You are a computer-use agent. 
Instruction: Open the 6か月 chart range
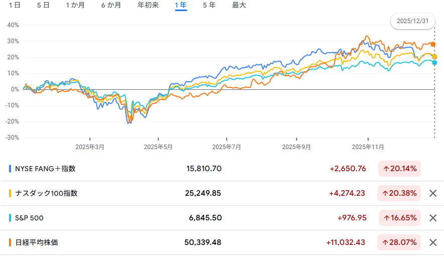click(x=111, y=5)
